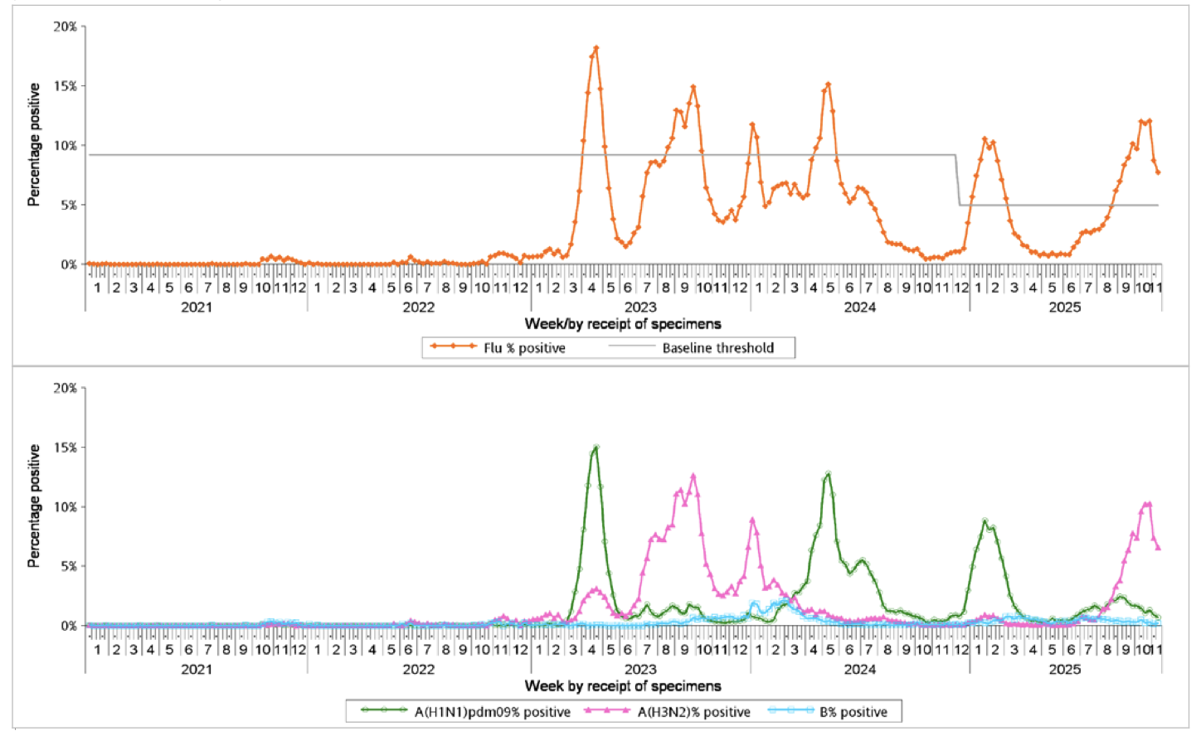
Task: Click the green A(H1N1)pdm09 legend marker
Action: pos(383,710)
